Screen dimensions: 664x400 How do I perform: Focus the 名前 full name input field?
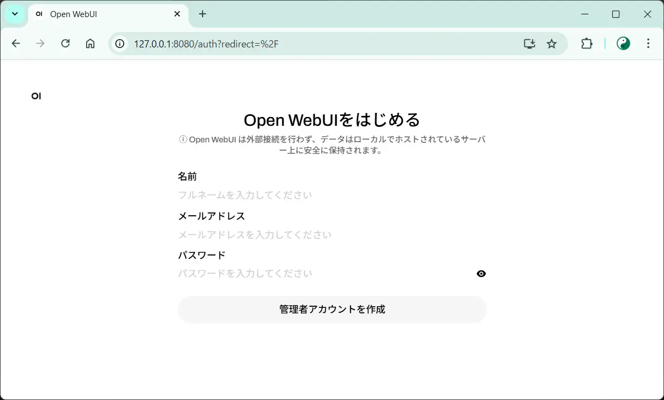(332, 195)
